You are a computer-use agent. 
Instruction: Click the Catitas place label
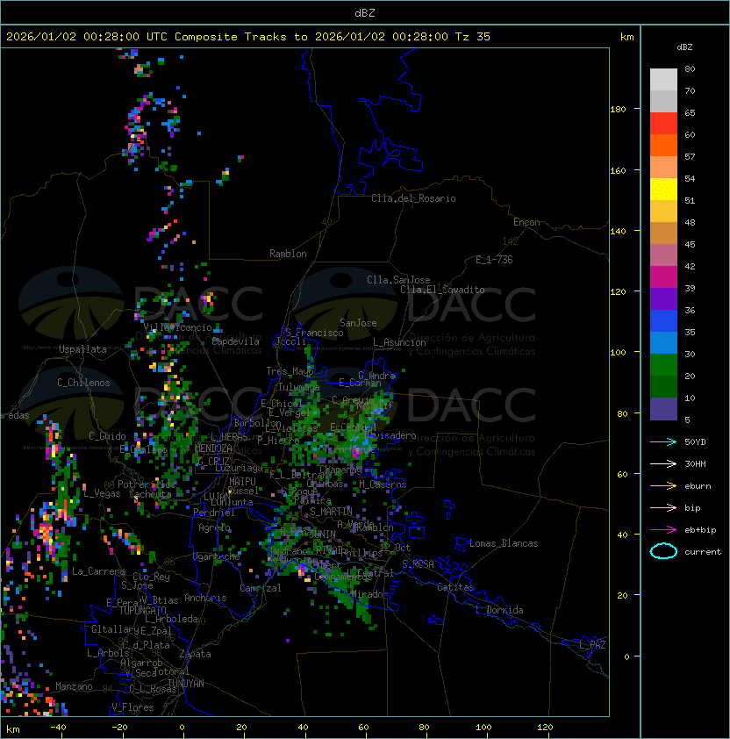[x=455, y=587]
